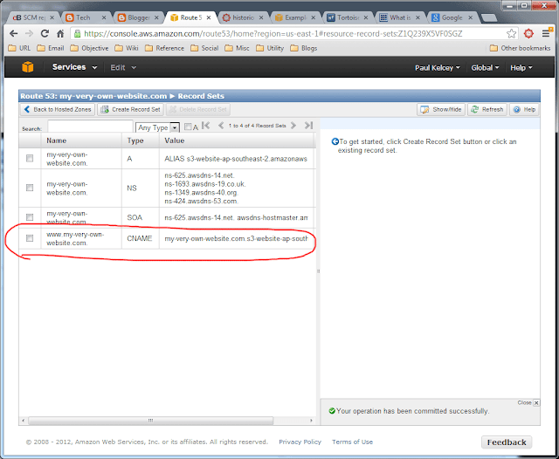Jump to first page of record sets
Screen dimensions: 559x459
pyautogui.click(x=206, y=126)
